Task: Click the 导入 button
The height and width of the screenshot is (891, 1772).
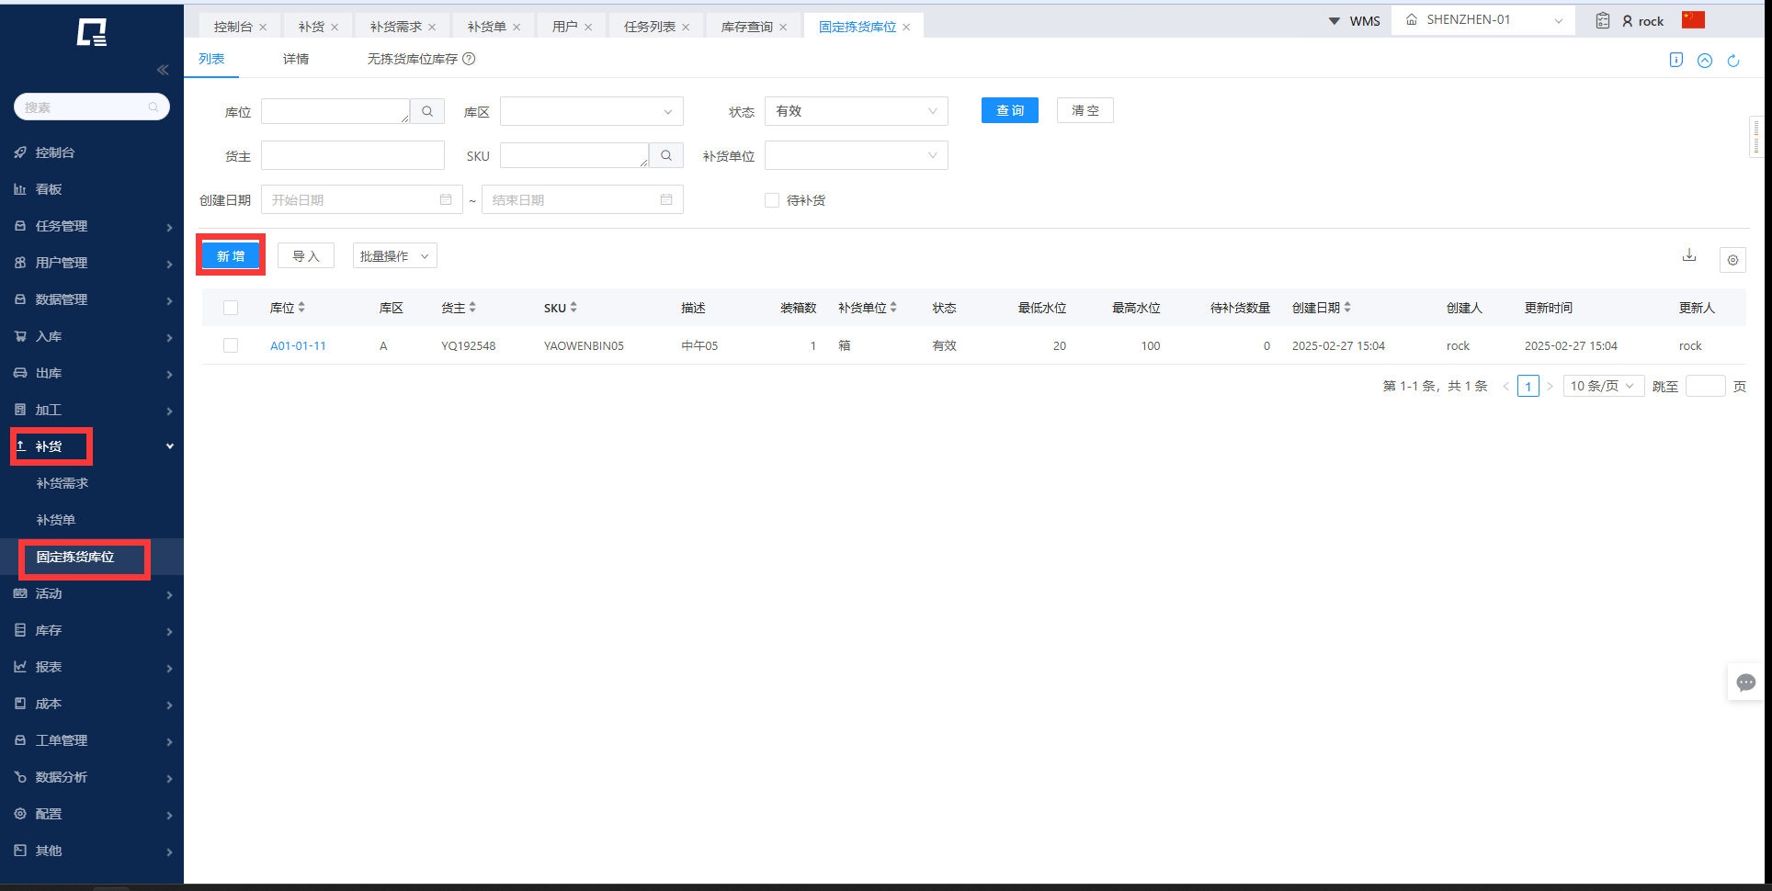Action: point(306,256)
